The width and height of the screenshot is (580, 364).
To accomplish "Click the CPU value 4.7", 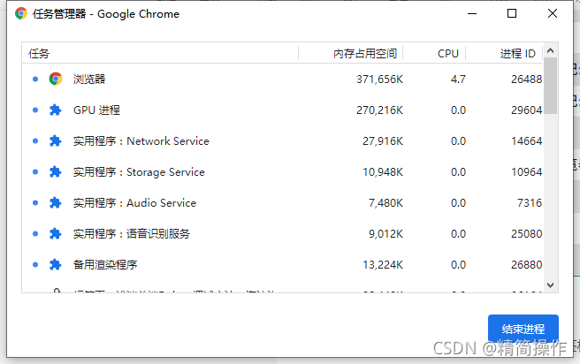I will tap(458, 80).
